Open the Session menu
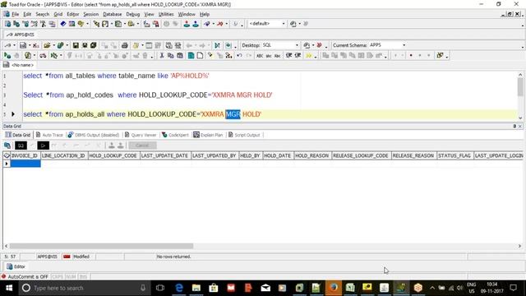The image size is (526, 296). click(x=91, y=14)
